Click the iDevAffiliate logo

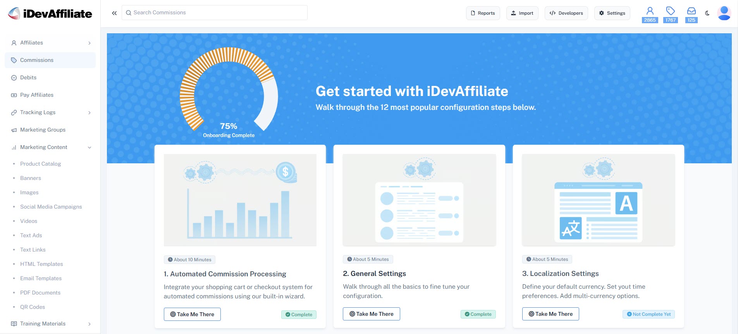point(50,14)
